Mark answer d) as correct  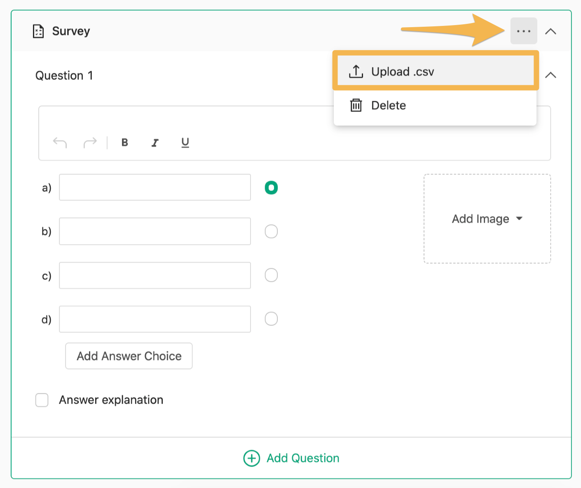271,318
